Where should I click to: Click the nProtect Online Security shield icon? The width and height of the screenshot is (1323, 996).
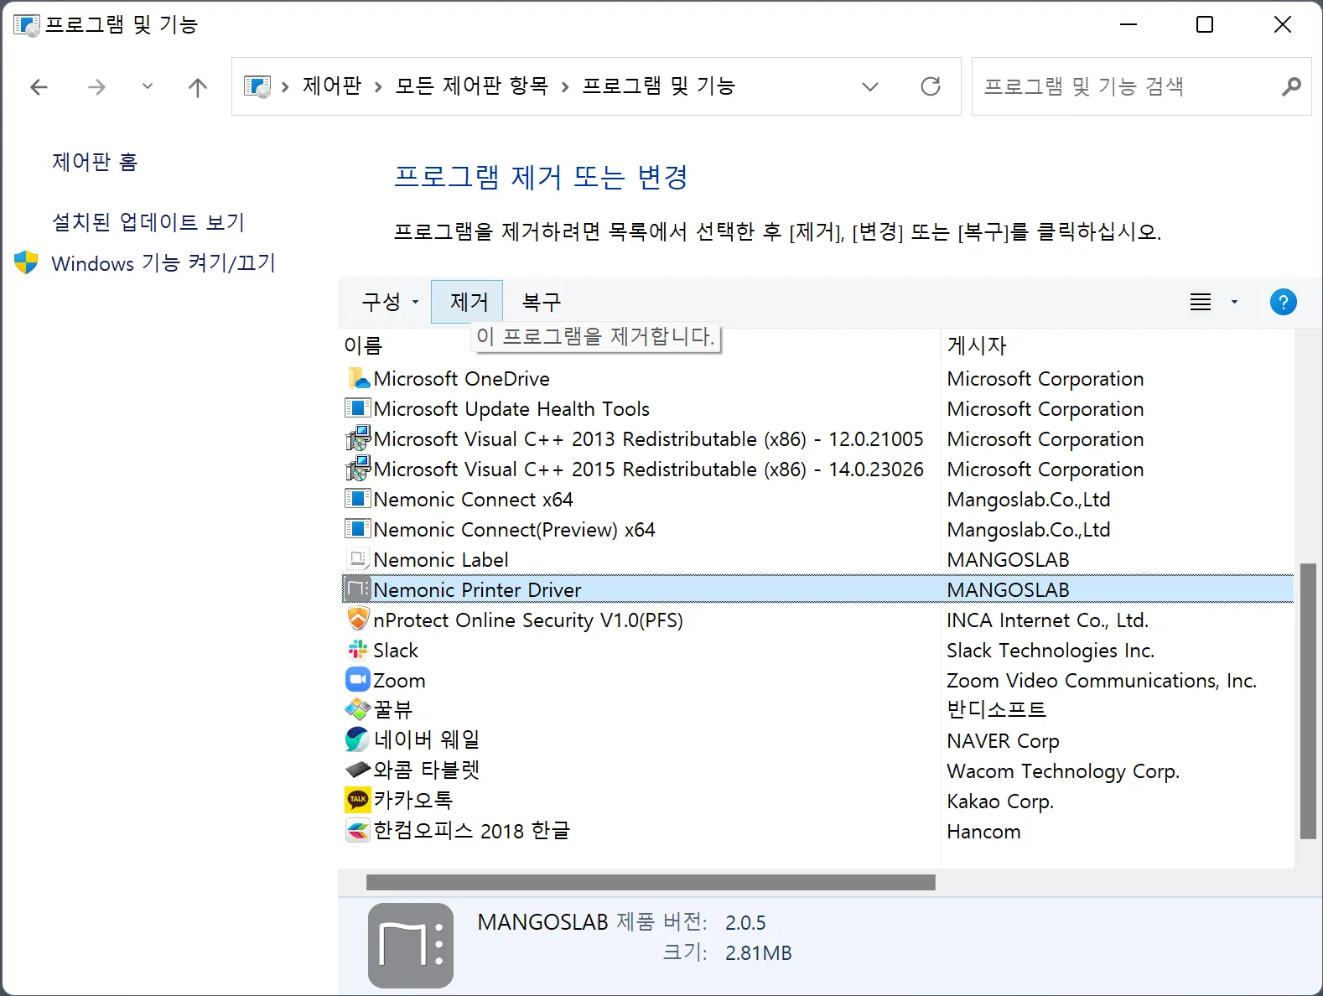click(358, 620)
